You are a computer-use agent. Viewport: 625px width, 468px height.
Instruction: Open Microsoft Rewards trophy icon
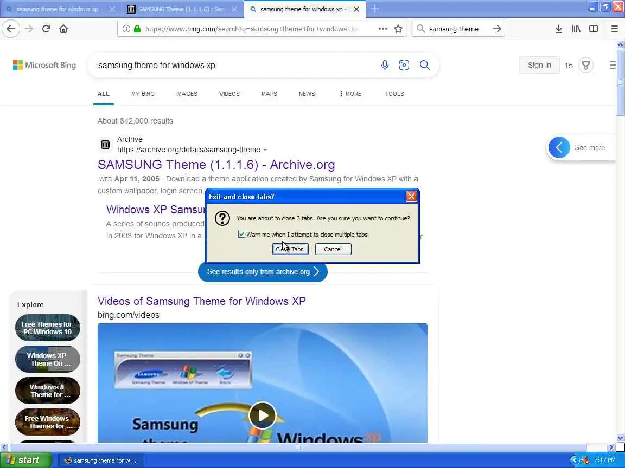pyautogui.click(x=586, y=65)
